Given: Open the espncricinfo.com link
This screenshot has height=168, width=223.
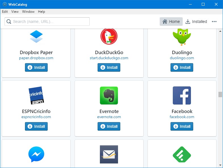Looking at the screenshot, I should click(36, 117).
